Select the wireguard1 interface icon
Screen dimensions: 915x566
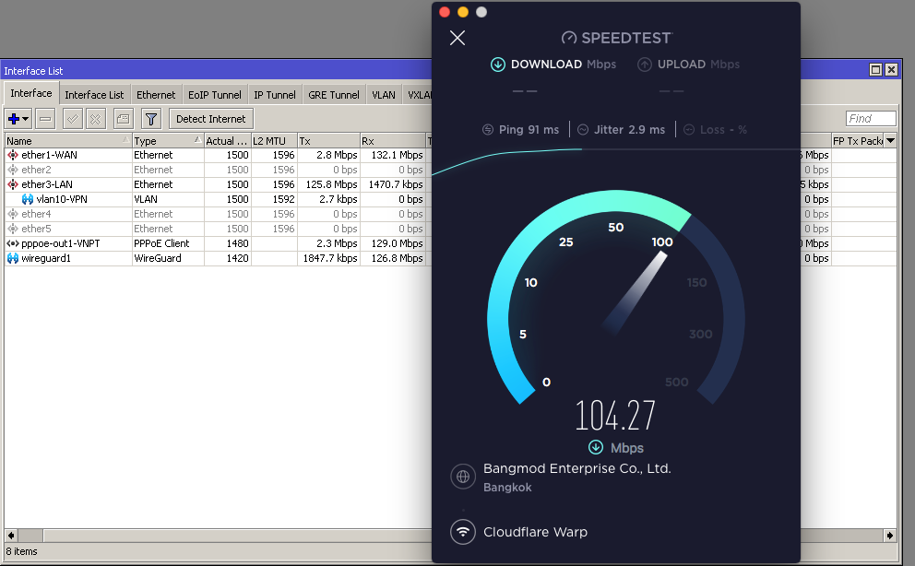[12, 258]
